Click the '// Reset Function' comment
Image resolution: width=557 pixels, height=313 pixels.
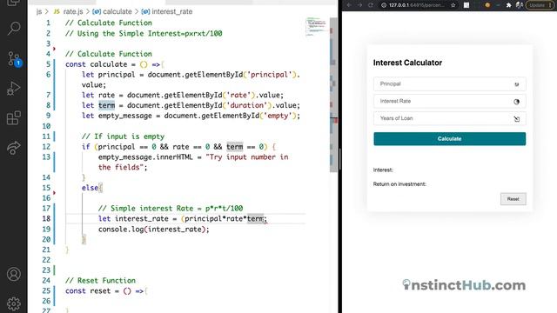pos(100,280)
